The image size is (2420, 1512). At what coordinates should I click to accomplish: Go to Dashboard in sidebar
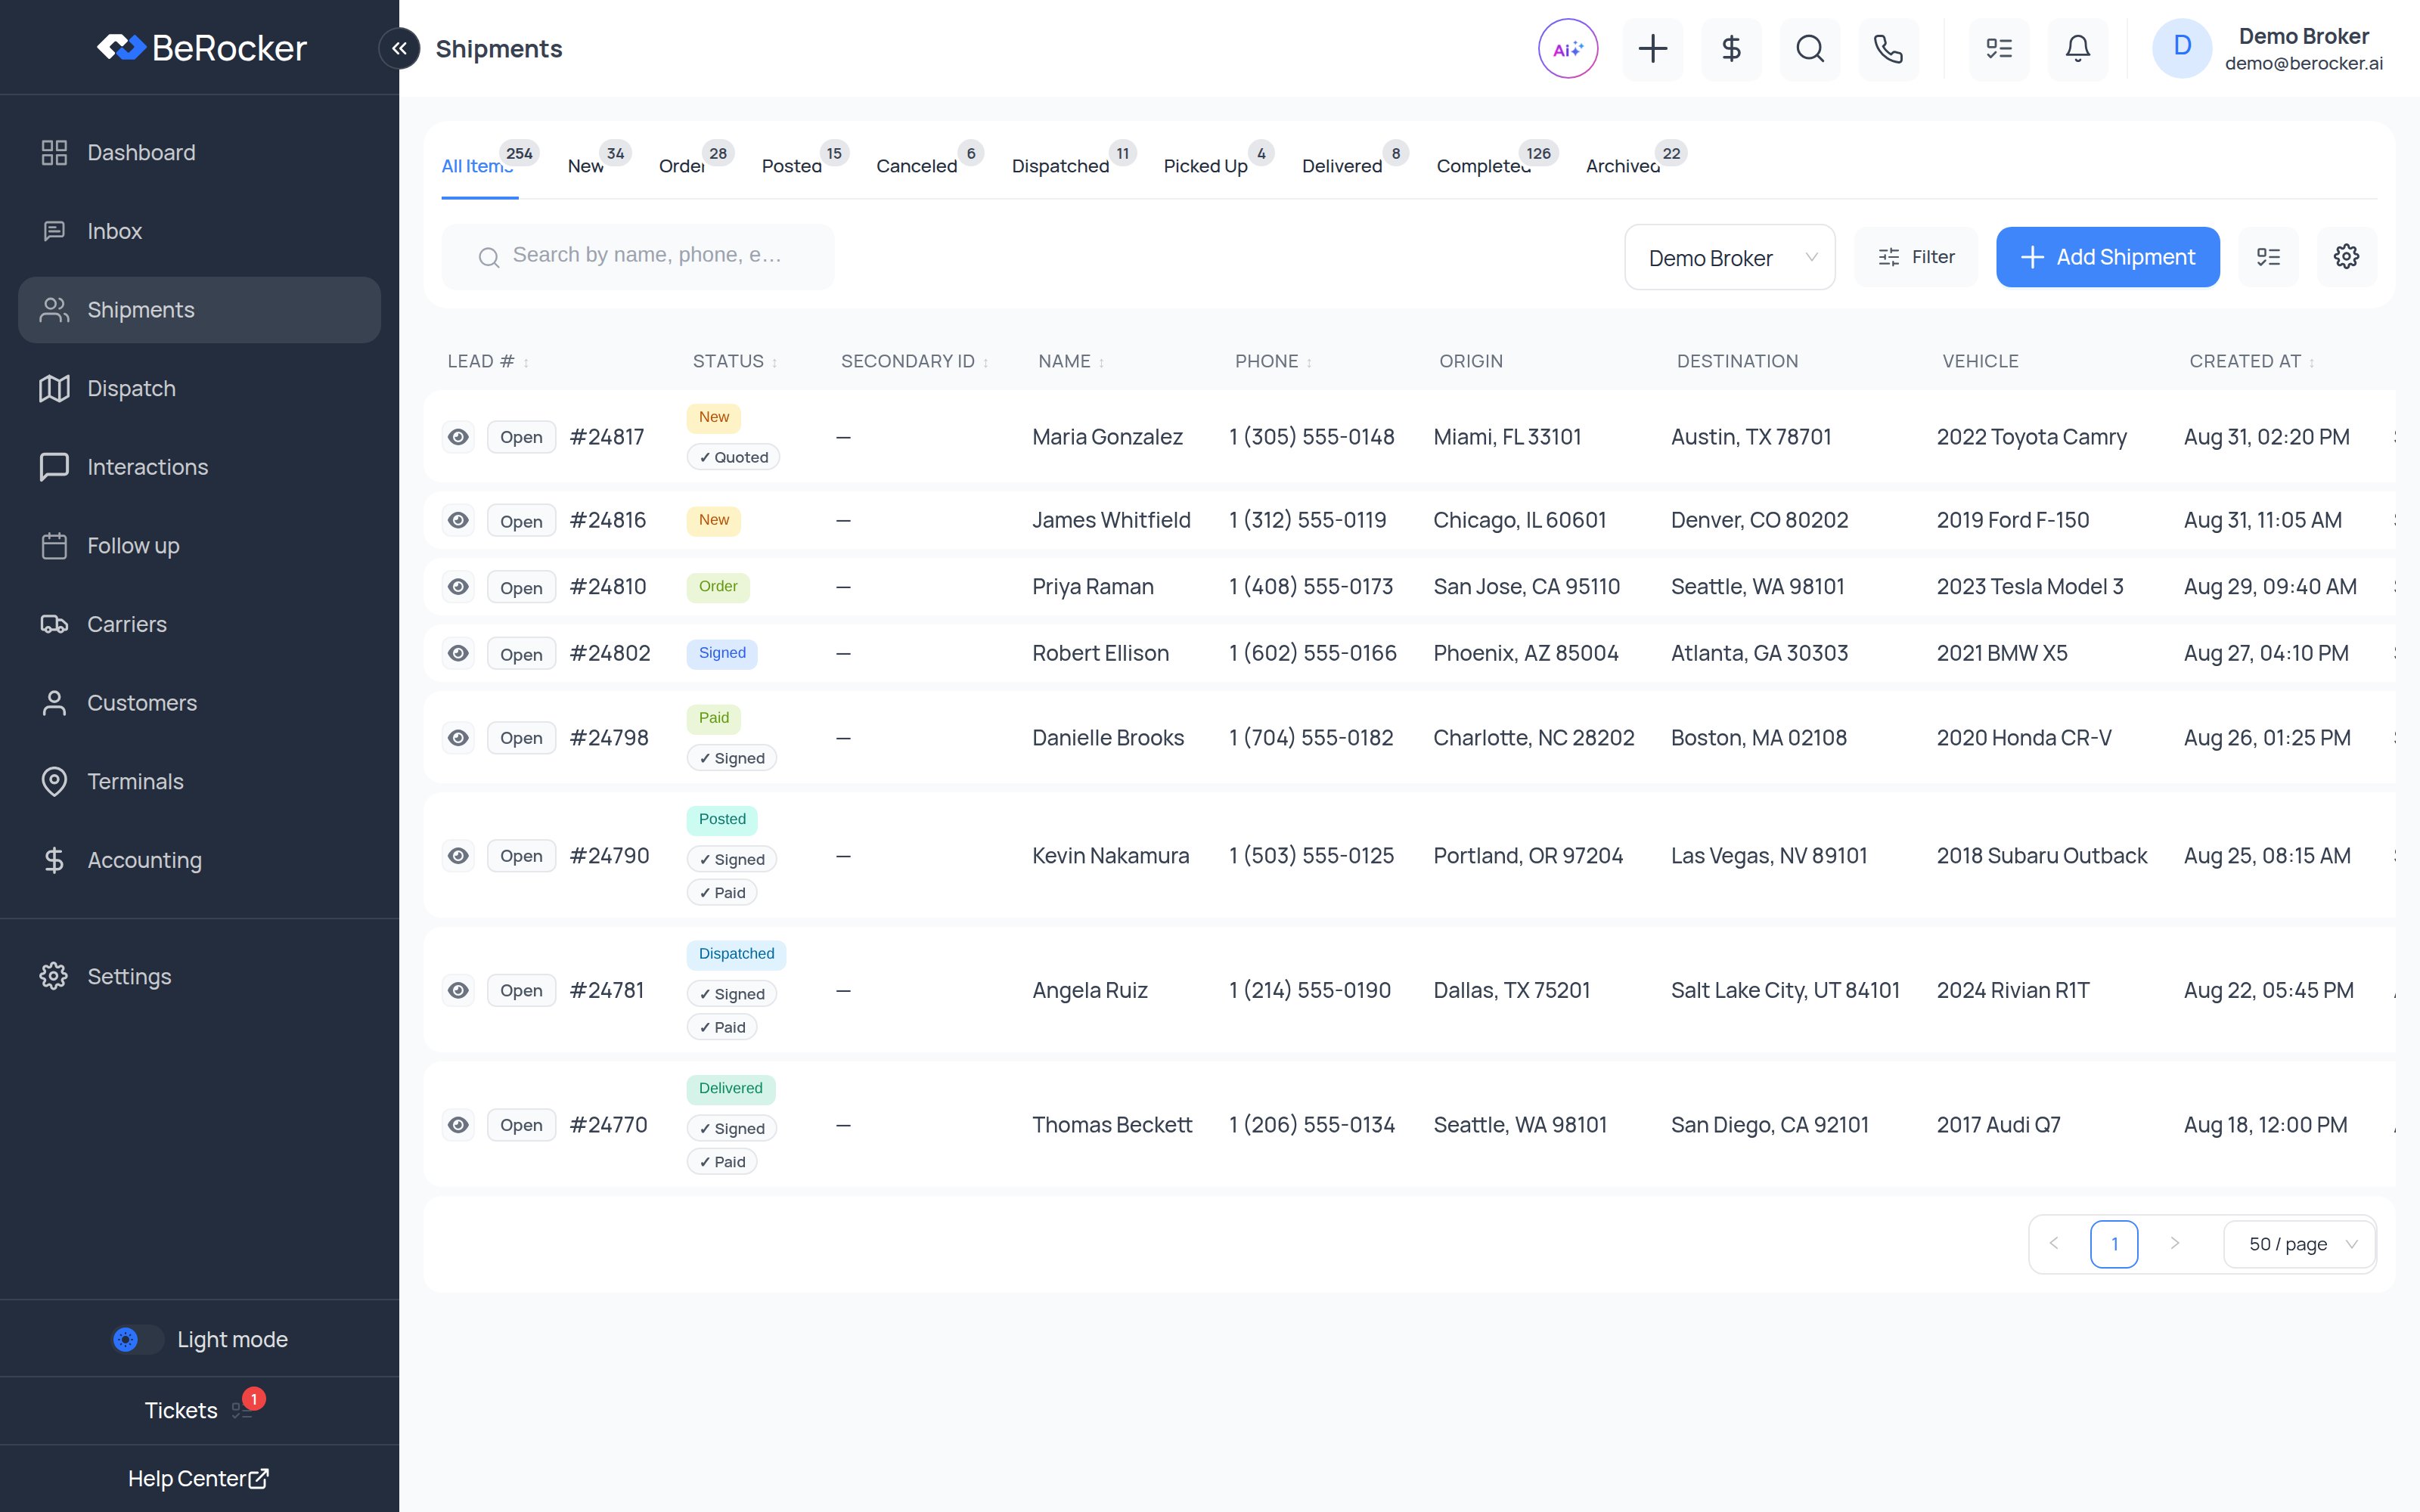[x=200, y=153]
